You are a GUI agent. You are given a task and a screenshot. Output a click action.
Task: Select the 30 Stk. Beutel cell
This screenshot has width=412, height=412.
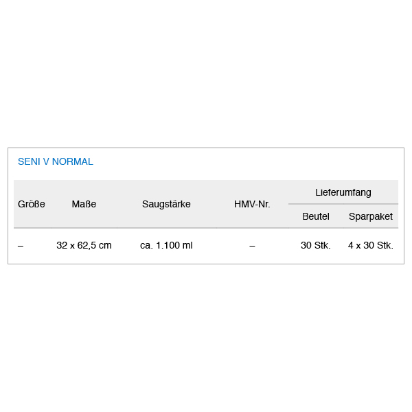pos(316,245)
